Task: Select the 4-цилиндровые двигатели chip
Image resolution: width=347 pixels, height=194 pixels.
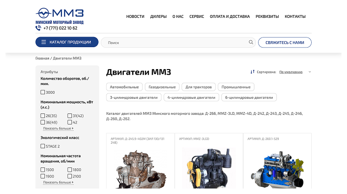Action: click(x=191, y=97)
